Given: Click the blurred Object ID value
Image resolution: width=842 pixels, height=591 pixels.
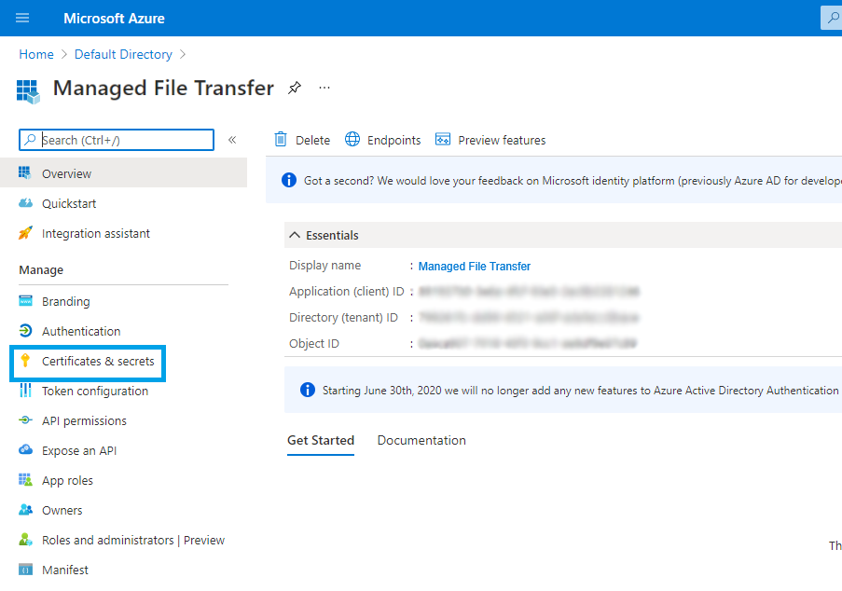Looking at the screenshot, I should coord(528,344).
